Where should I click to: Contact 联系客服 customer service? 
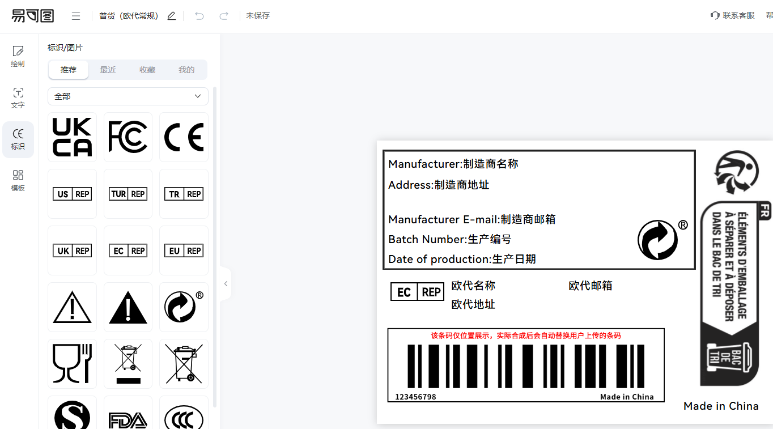(733, 15)
